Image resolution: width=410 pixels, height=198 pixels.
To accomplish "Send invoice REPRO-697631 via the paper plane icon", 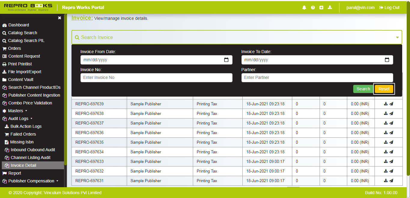I will 392,180.
